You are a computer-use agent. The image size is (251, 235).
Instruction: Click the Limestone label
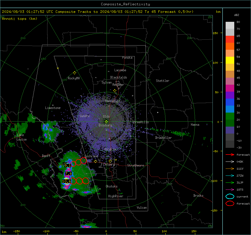pos(53,108)
